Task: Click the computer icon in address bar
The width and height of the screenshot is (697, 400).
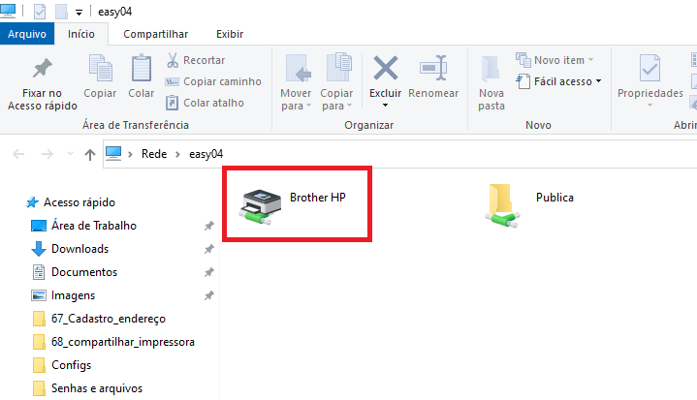Action: tap(113, 153)
